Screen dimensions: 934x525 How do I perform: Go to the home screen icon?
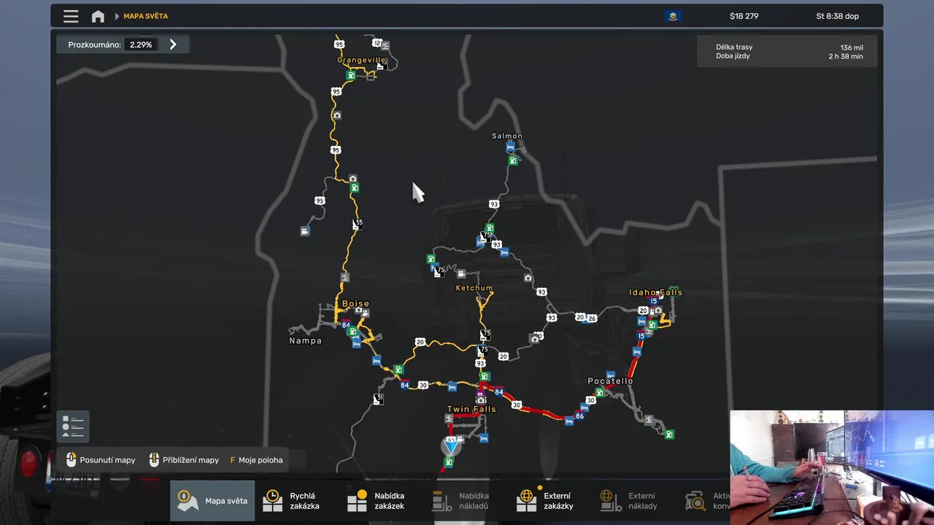(98, 16)
